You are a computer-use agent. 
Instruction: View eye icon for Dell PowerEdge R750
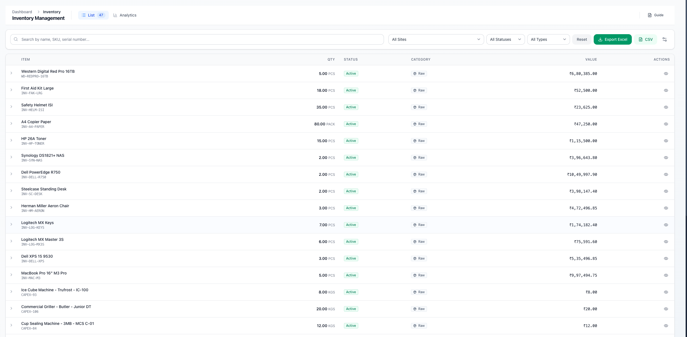666,174
